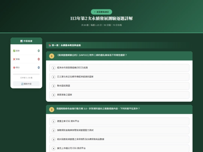Click the question 1 UNFCCC question text
This screenshot has width=203, height=152.
(x=92, y=55)
